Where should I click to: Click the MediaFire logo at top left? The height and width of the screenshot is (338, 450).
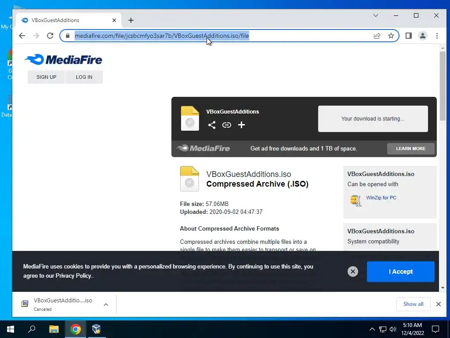(x=63, y=59)
